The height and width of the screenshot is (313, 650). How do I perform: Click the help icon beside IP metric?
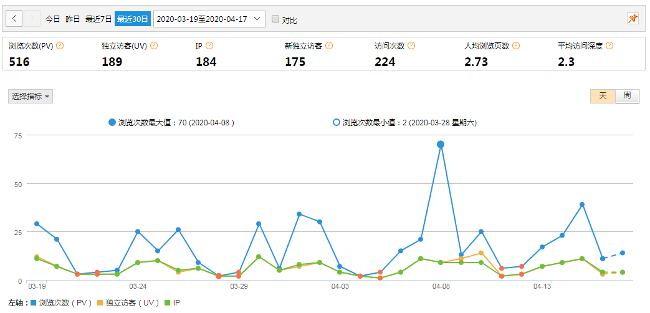209,46
